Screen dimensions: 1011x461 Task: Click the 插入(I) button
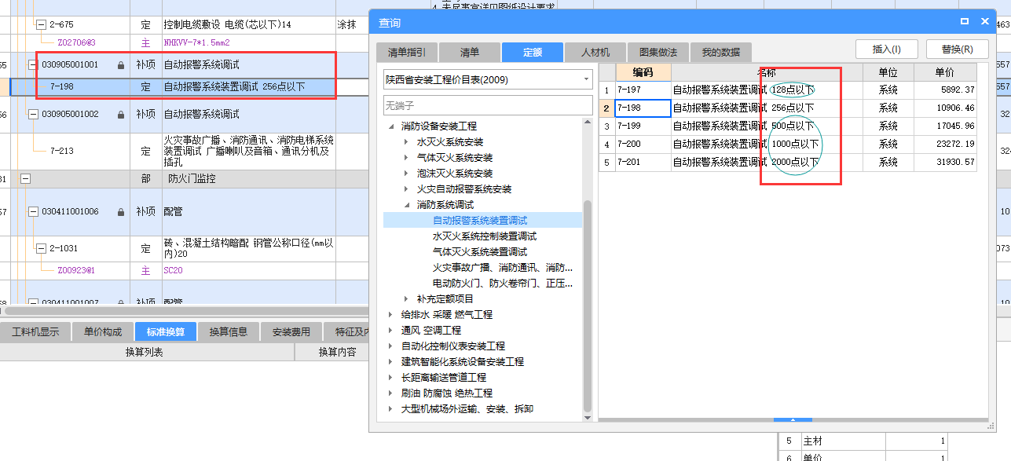coord(886,49)
